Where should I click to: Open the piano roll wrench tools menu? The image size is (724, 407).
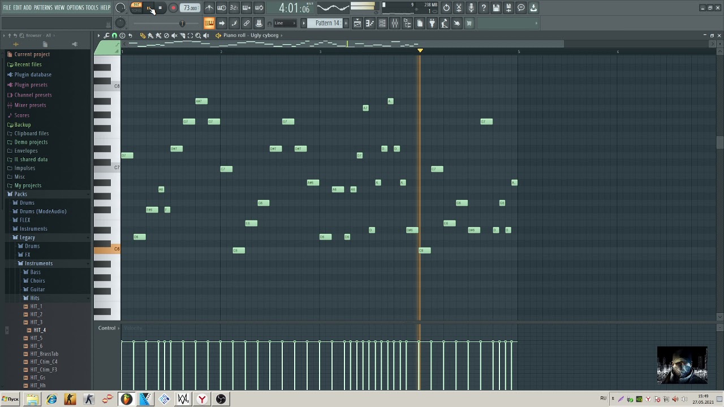tap(106, 36)
